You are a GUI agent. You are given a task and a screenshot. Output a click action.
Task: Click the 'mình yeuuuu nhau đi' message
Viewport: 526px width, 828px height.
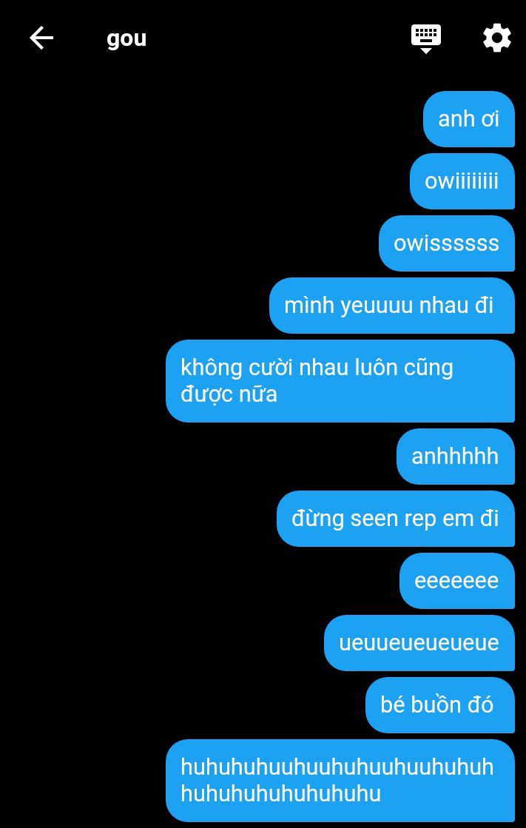point(392,306)
